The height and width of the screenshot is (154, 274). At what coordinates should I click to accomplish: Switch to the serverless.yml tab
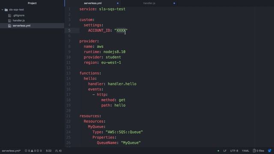tap(93, 3)
